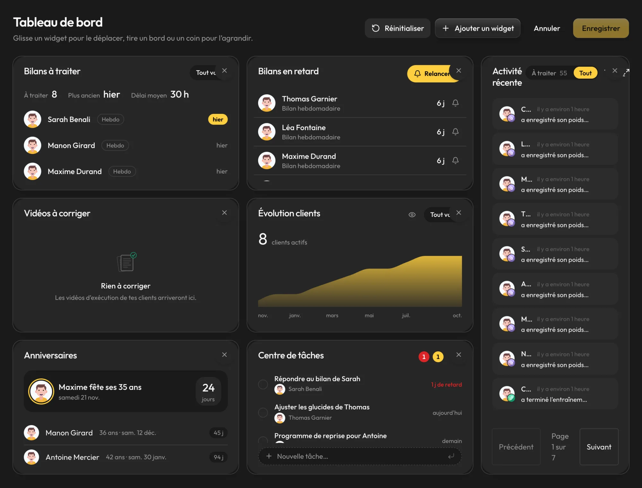Select the Tout activity filter

point(586,73)
